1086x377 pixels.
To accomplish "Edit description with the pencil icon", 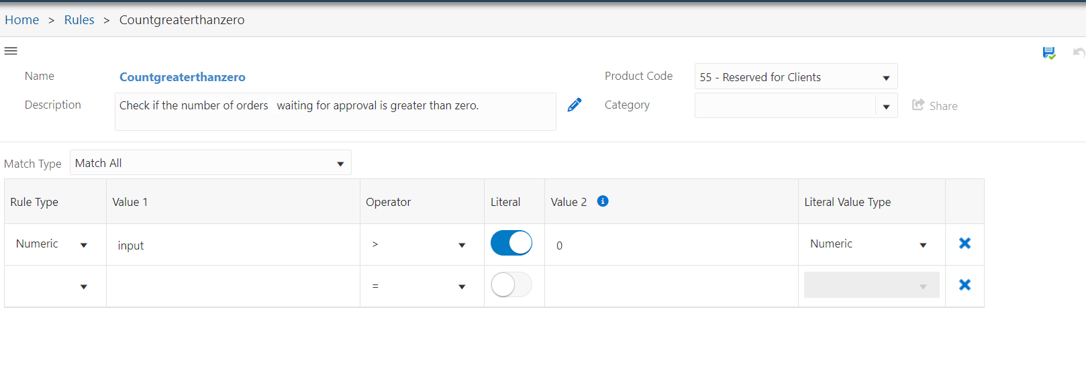I will (575, 105).
